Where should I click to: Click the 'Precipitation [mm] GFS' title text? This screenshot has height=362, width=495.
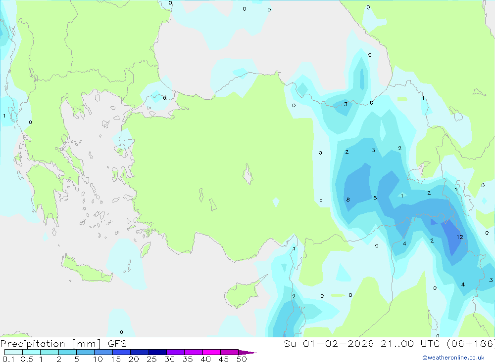pyautogui.click(x=63, y=343)
